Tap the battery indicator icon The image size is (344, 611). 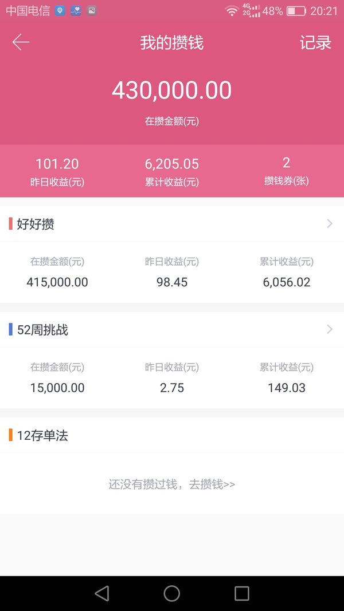[296, 11]
